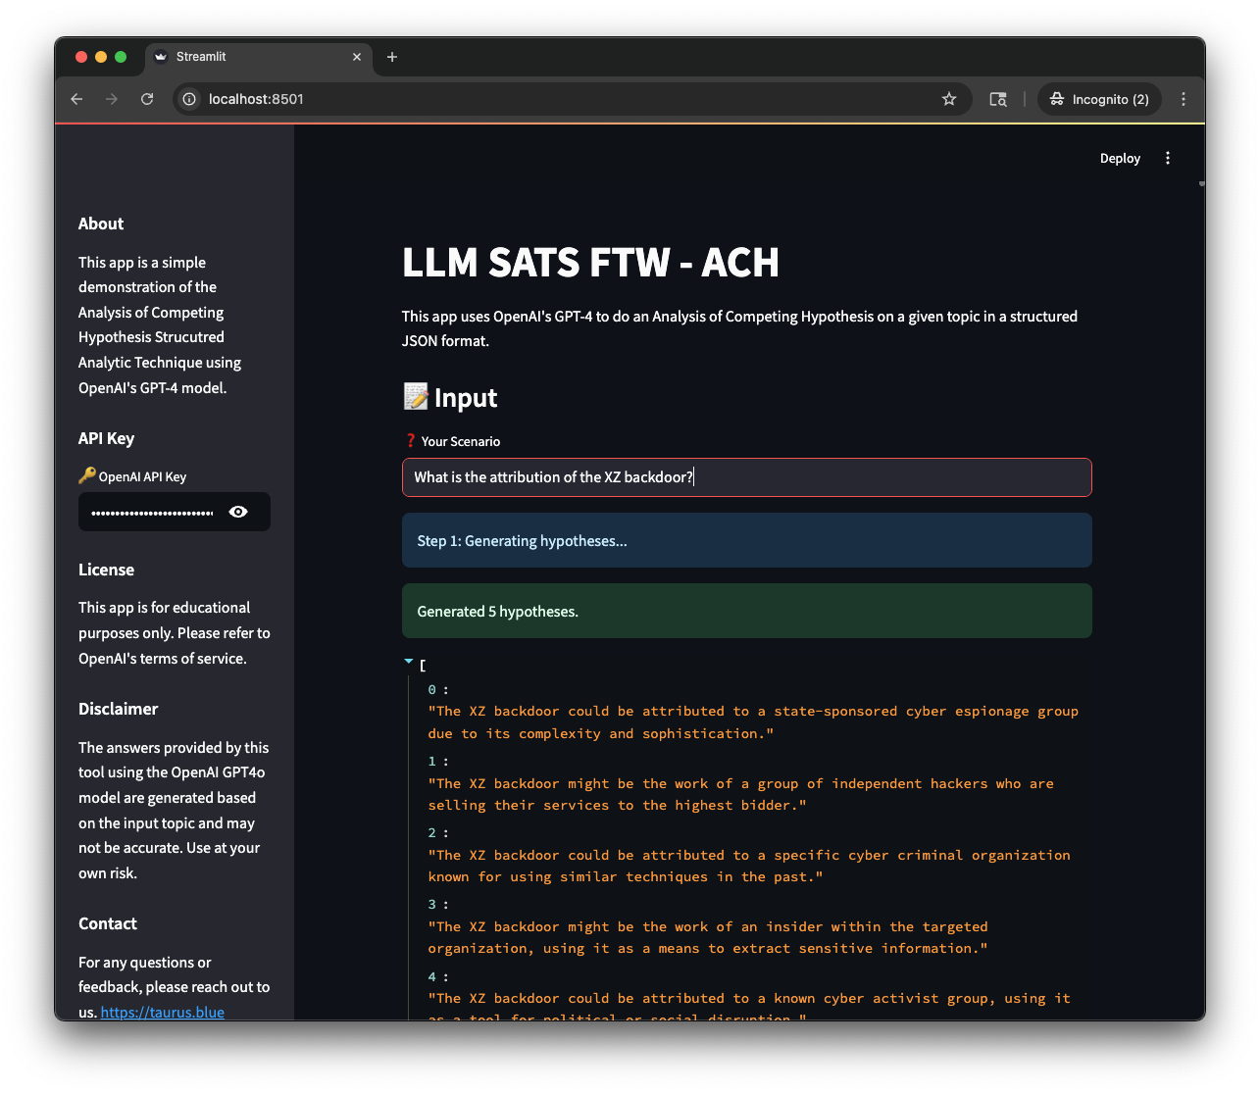This screenshot has width=1260, height=1093.
Task: Open the taurus.blue contact link
Action: click(163, 1012)
